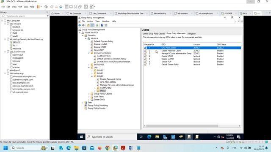Click the GPMC Help toolbar icon

click(x=102, y=25)
